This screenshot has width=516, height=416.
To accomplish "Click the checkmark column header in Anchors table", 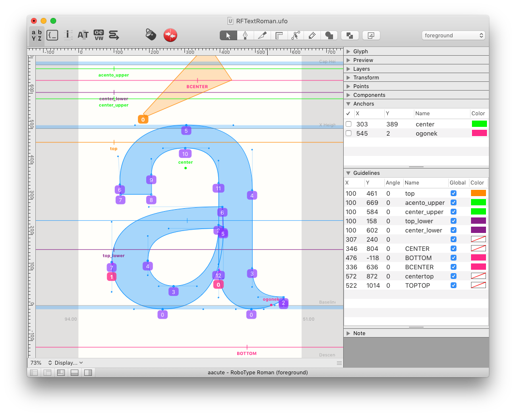I will (348, 113).
